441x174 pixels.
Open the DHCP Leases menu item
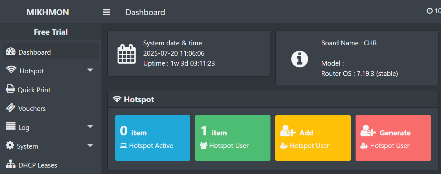coord(51,165)
